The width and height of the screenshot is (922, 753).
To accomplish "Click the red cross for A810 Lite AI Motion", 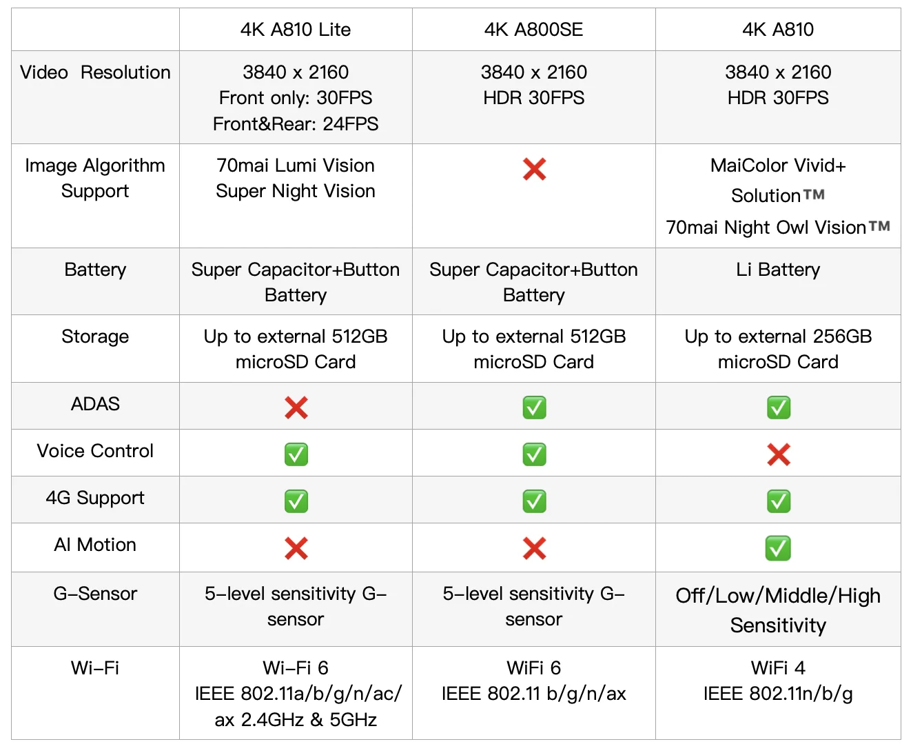I will point(296,548).
